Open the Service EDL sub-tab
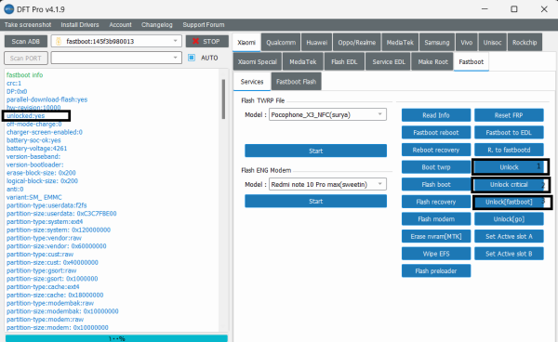Viewport: 558px width, 342px height. [388, 62]
